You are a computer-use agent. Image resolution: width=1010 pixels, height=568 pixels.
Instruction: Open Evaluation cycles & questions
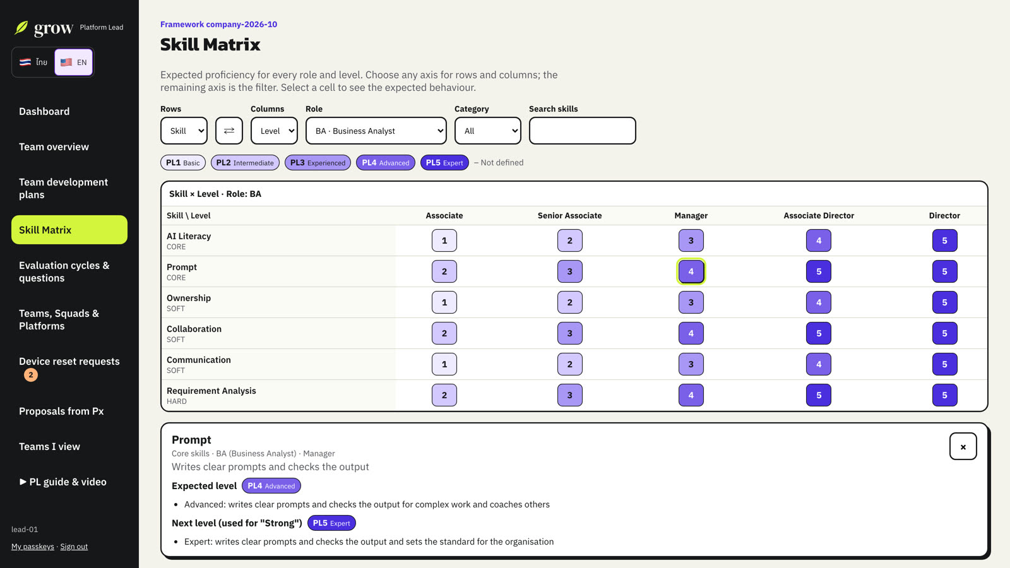[69, 272]
